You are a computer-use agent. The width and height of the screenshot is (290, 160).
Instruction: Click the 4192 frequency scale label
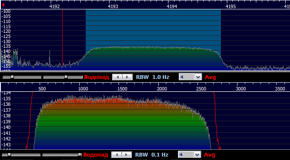(55, 7)
